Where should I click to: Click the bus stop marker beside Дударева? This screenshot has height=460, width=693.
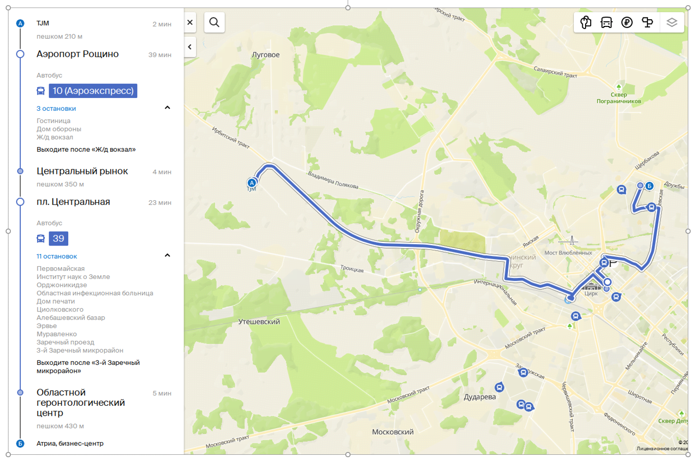point(499,387)
